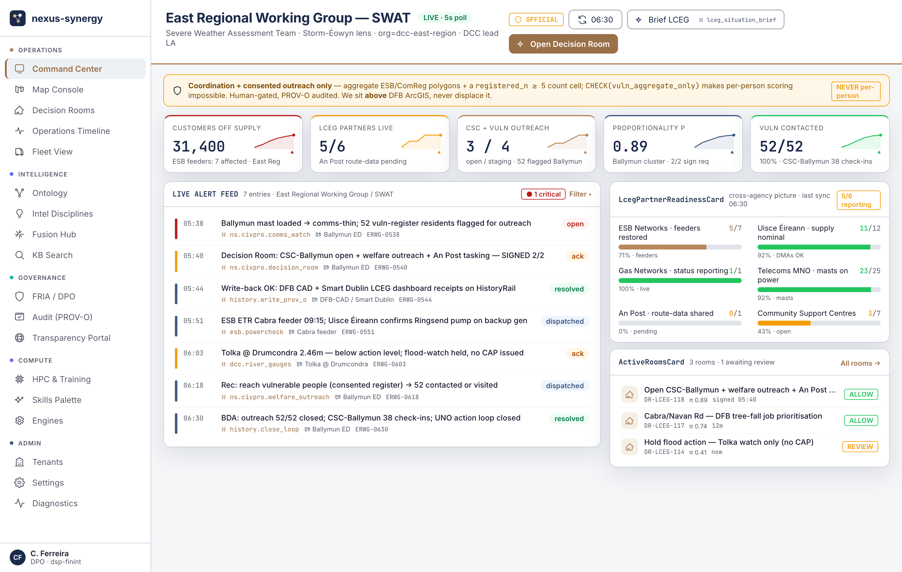The image size is (902, 572).
Task: Click the ns.civpro.decision_room source tag
Action: point(273,267)
